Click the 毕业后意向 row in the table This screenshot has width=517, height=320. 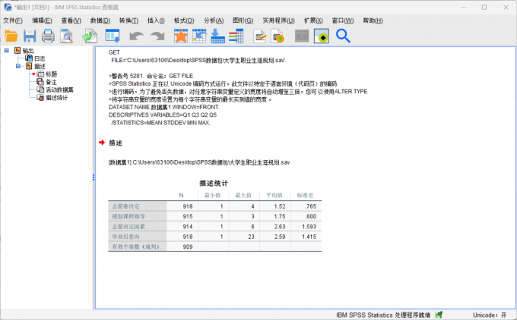[125, 237]
